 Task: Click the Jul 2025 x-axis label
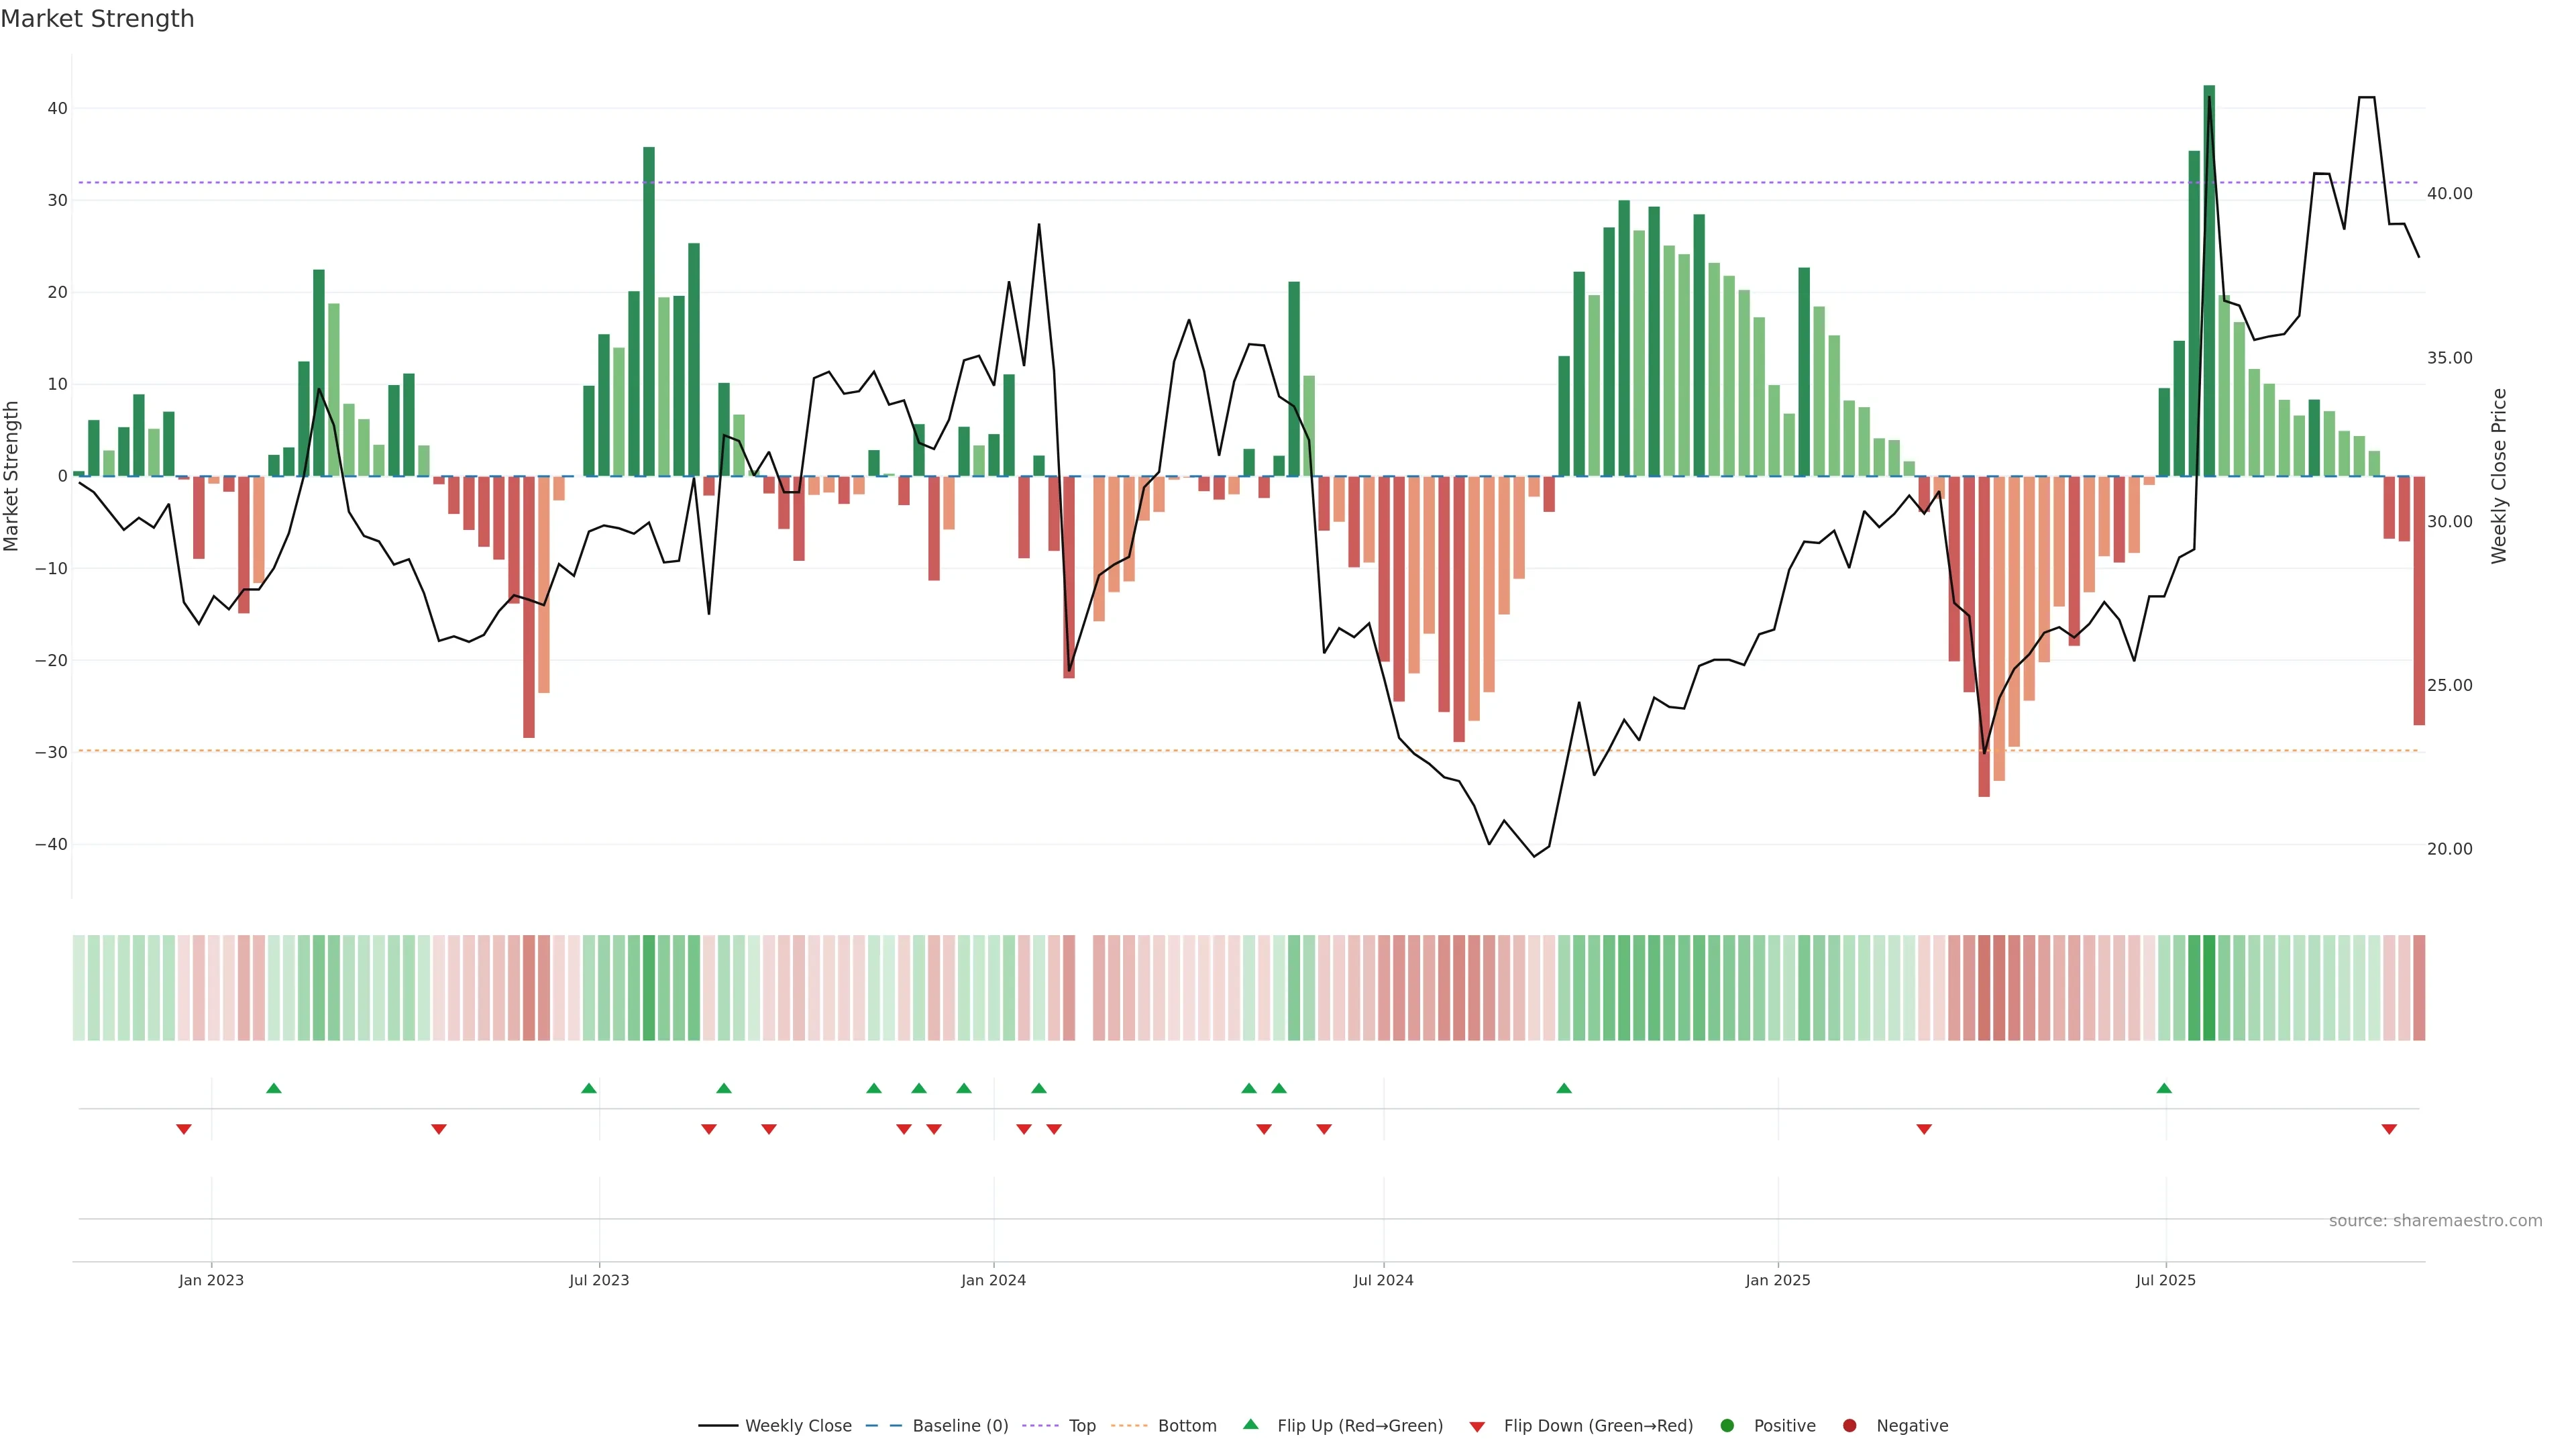point(2165,1280)
